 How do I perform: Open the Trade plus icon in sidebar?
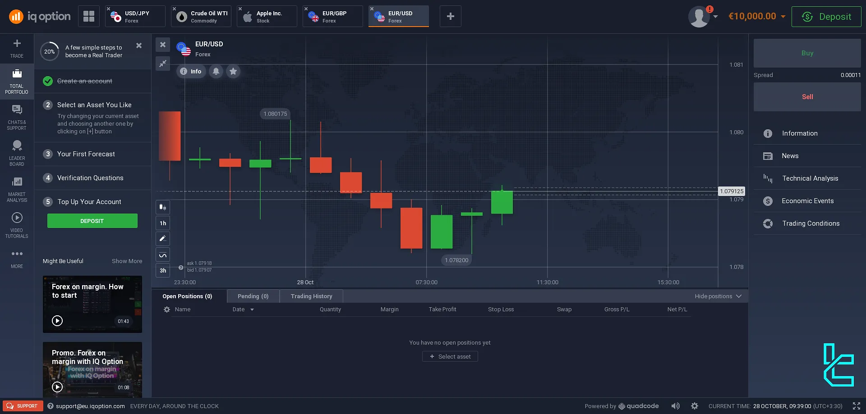[17, 48]
